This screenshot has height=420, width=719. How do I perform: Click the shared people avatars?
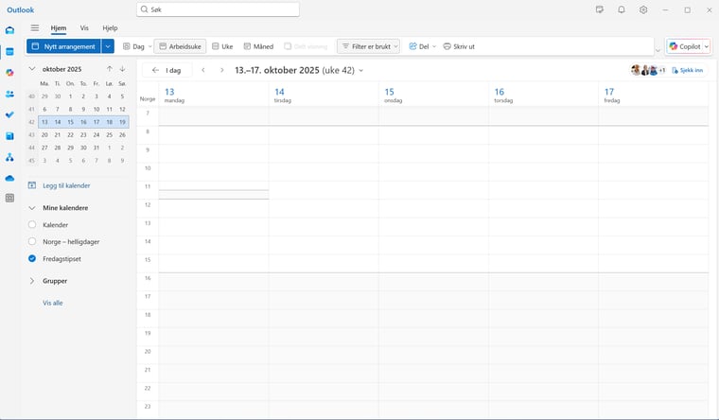click(648, 70)
